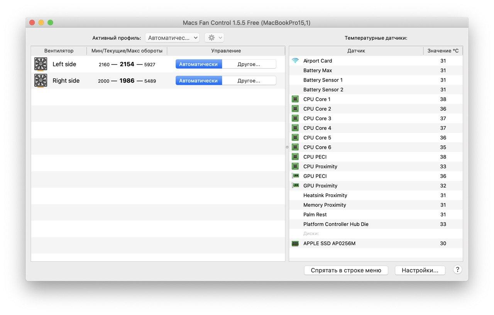
Task: Click the CPU Core 1 chip icon
Action: 295,99
